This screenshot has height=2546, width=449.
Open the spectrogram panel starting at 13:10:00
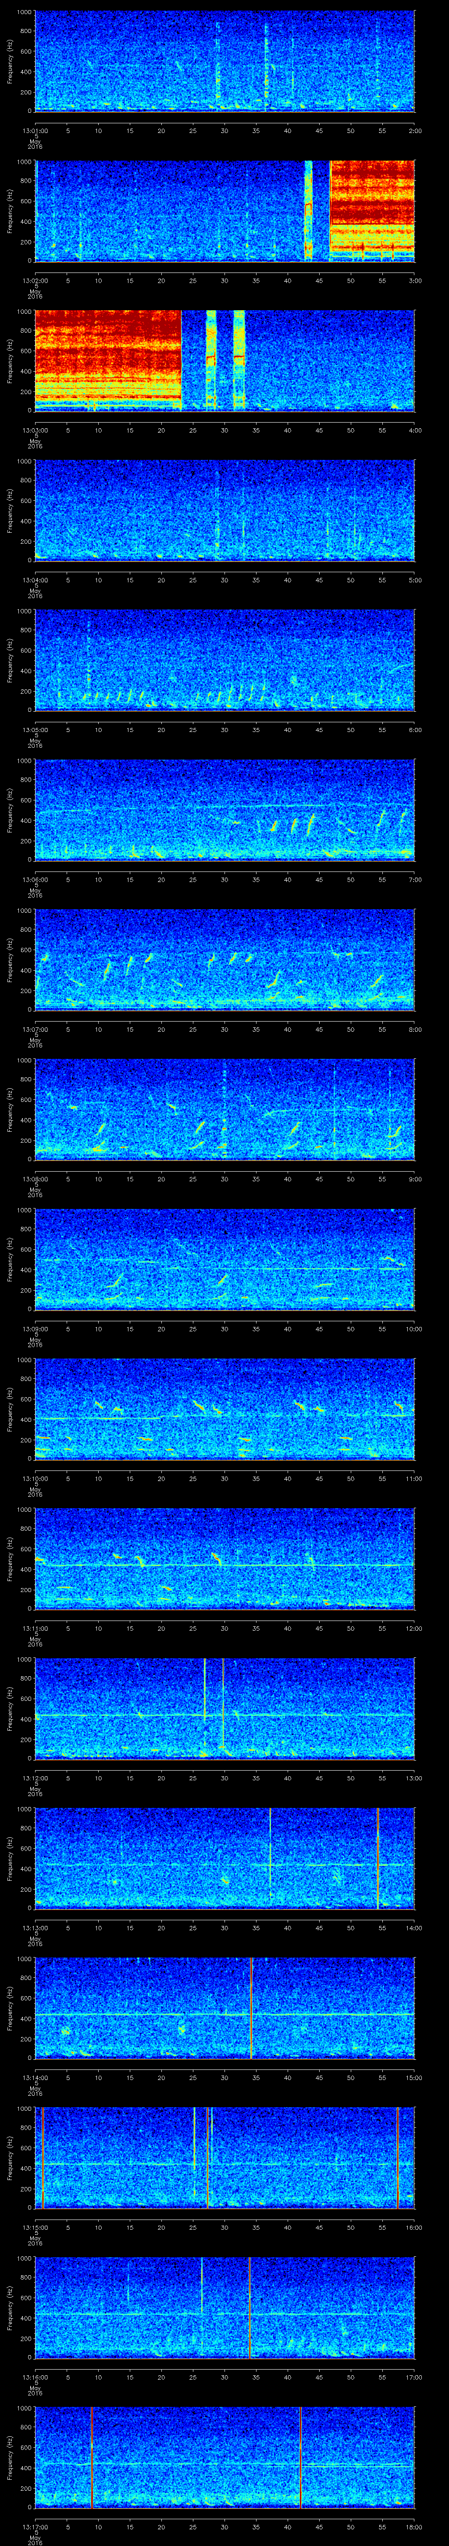pos(225,1409)
